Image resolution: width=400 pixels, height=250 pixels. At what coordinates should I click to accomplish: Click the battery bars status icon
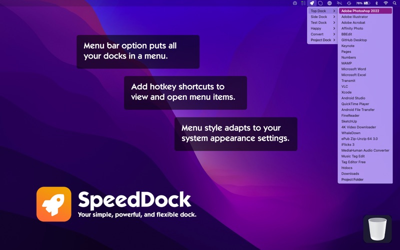coord(303,3)
